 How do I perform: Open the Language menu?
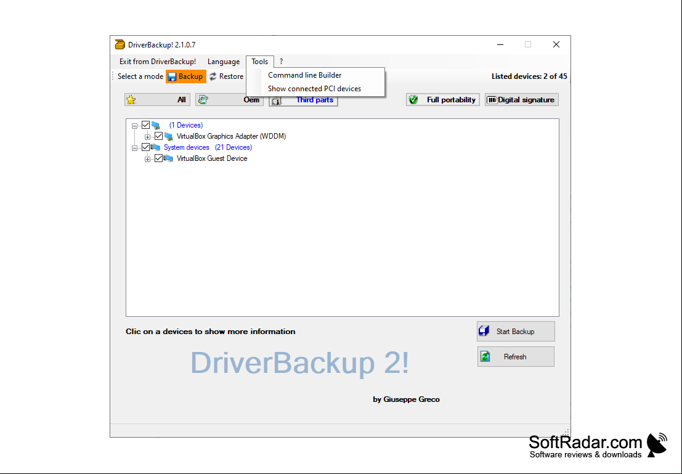[x=224, y=62]
